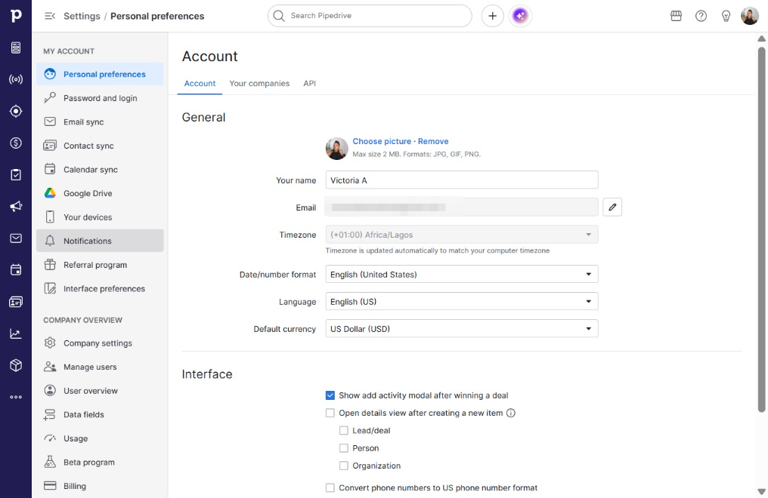This screenshot has height=498, width=768.
Task: Open Leads inbox icon in left rail
Action: [x=16, y=48]
